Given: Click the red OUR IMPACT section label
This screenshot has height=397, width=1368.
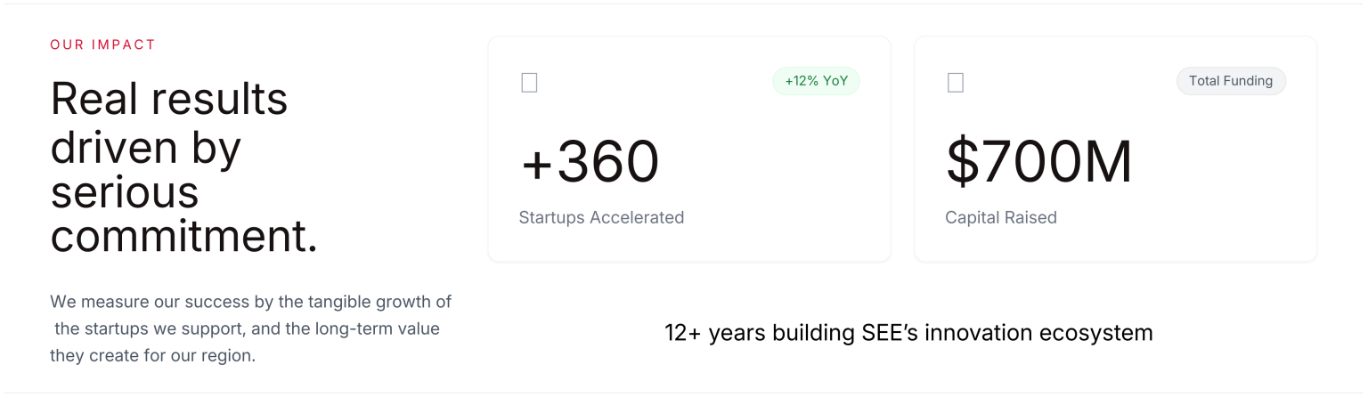Looking at the screenshot, I should click(103, 45).
